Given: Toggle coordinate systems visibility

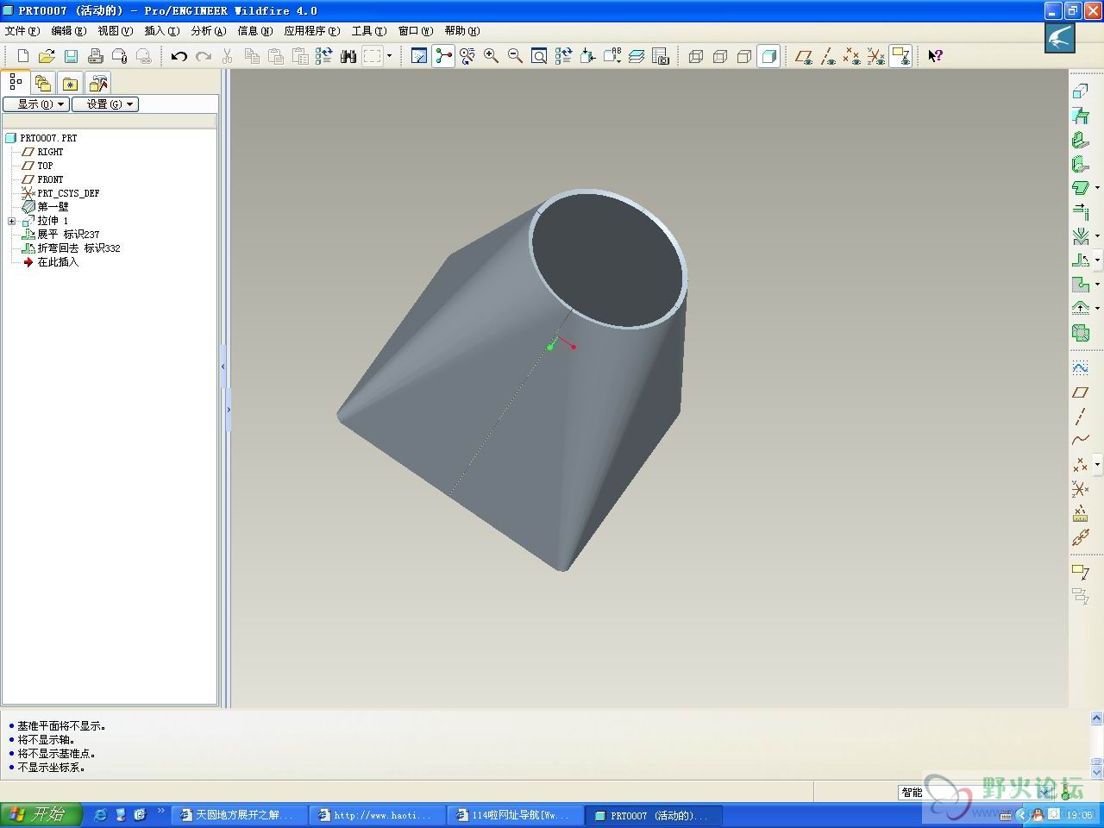Looking at the screenshot, I should (876, 56).
